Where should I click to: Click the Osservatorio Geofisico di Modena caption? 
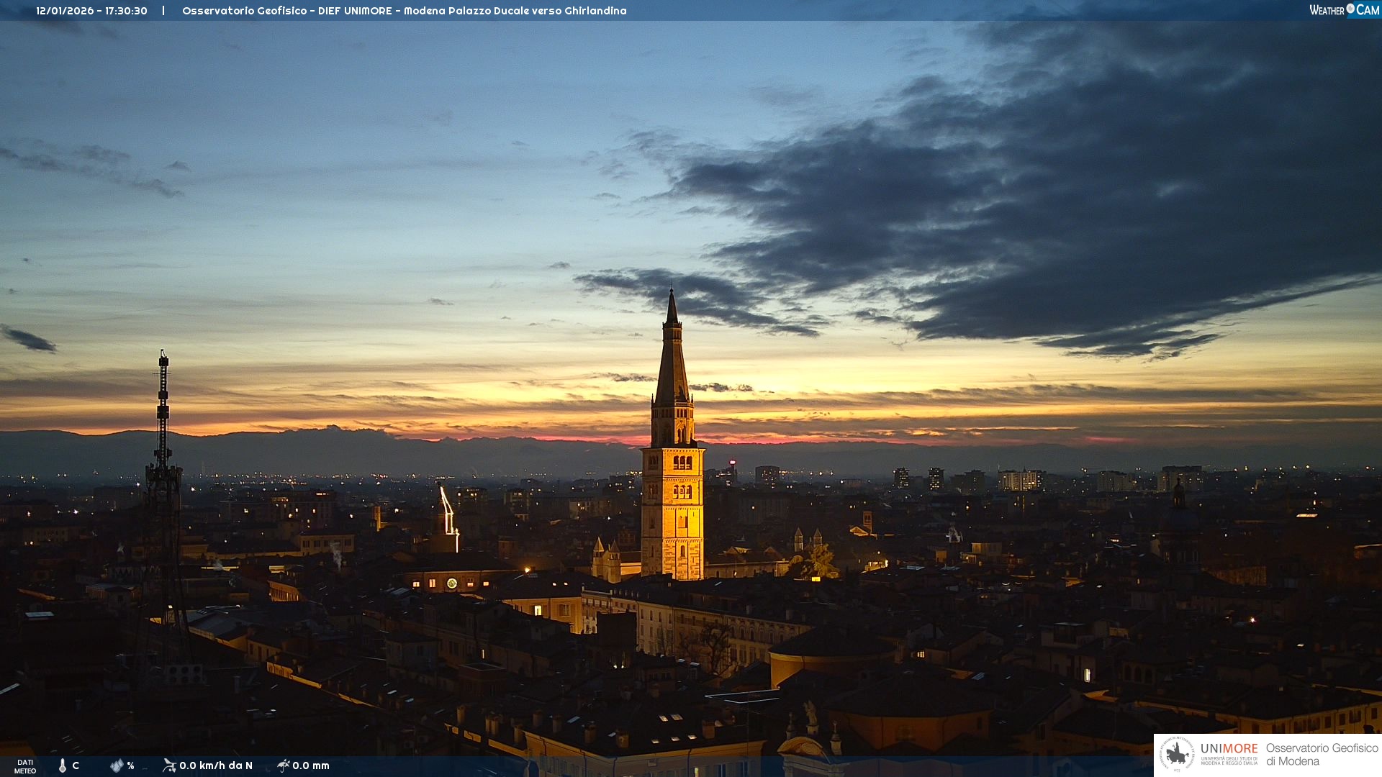tap(1322, 754)
